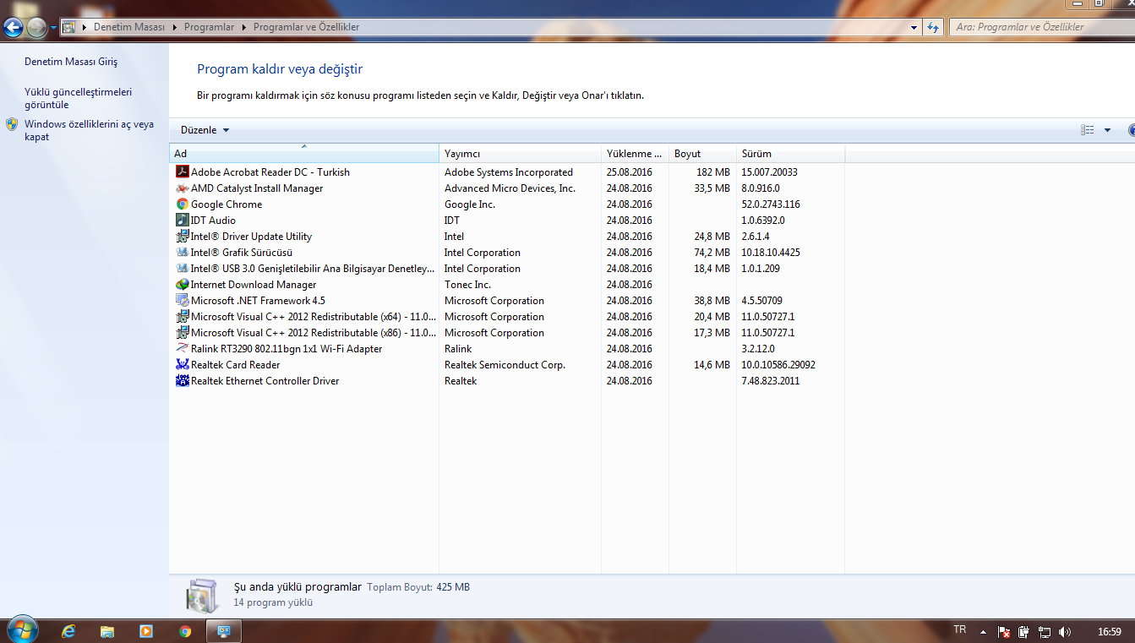Click the volume speaker icon in tray
This screenshot has height=643, width=1135.
[1065, 631]
